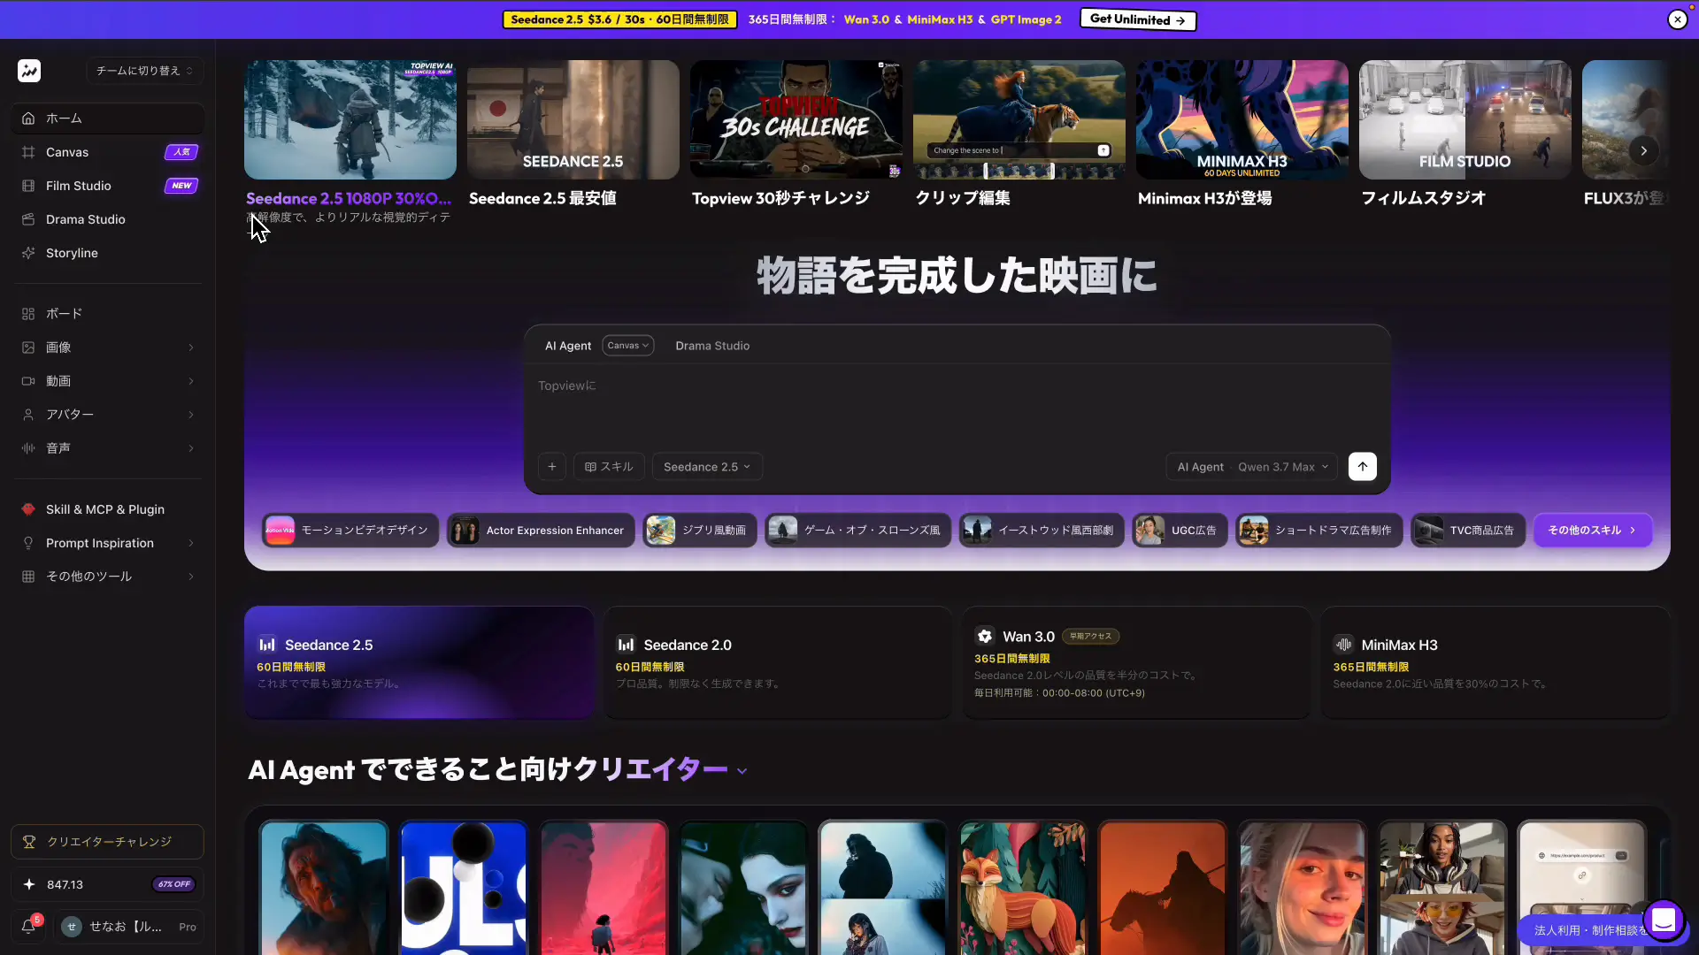Click the Seedance 2.5 $3.6 banner badge
Image resolution: width=1699 pixels, height=955 pixels.
pos(619,19)
